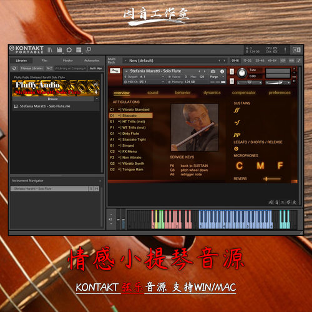The height and width of the screenshot is (312, 312).
Task: Open Kontakt options gear icon
Action: (x=69, y=50)
